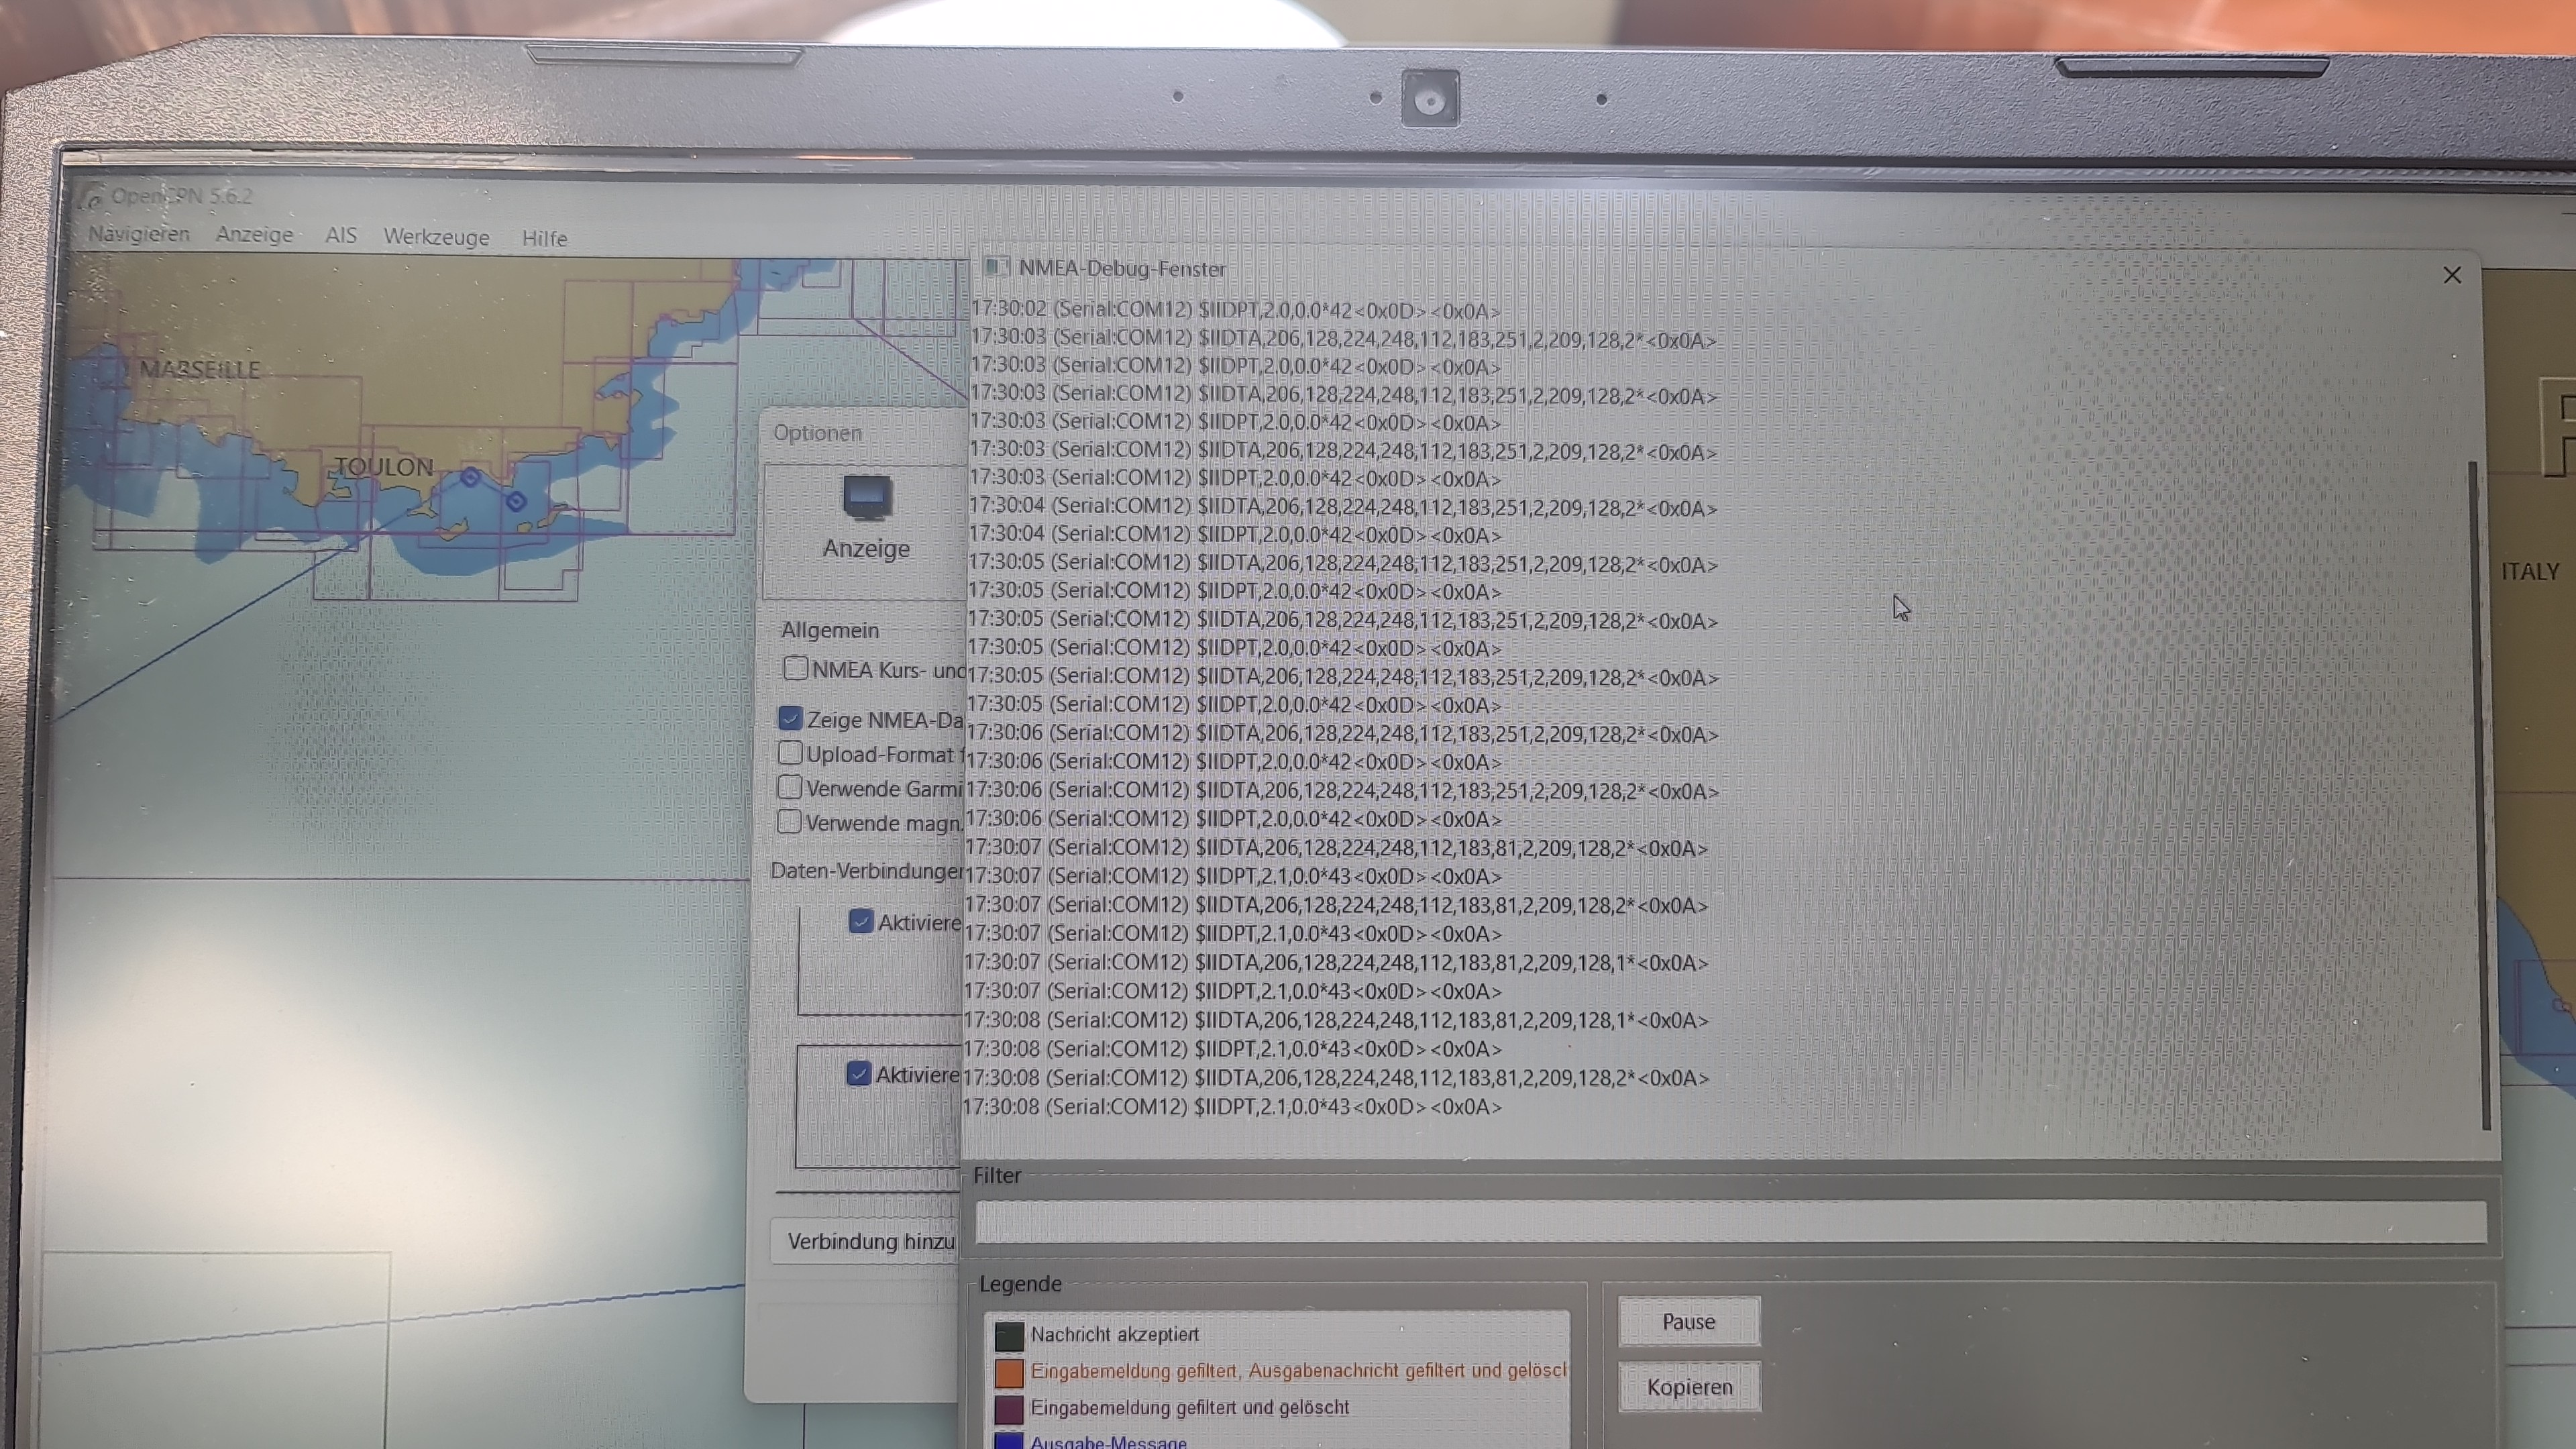The image size is (2576, 1449).
Task: Click the TOULON label on the chart
Action: pos(384,466)
